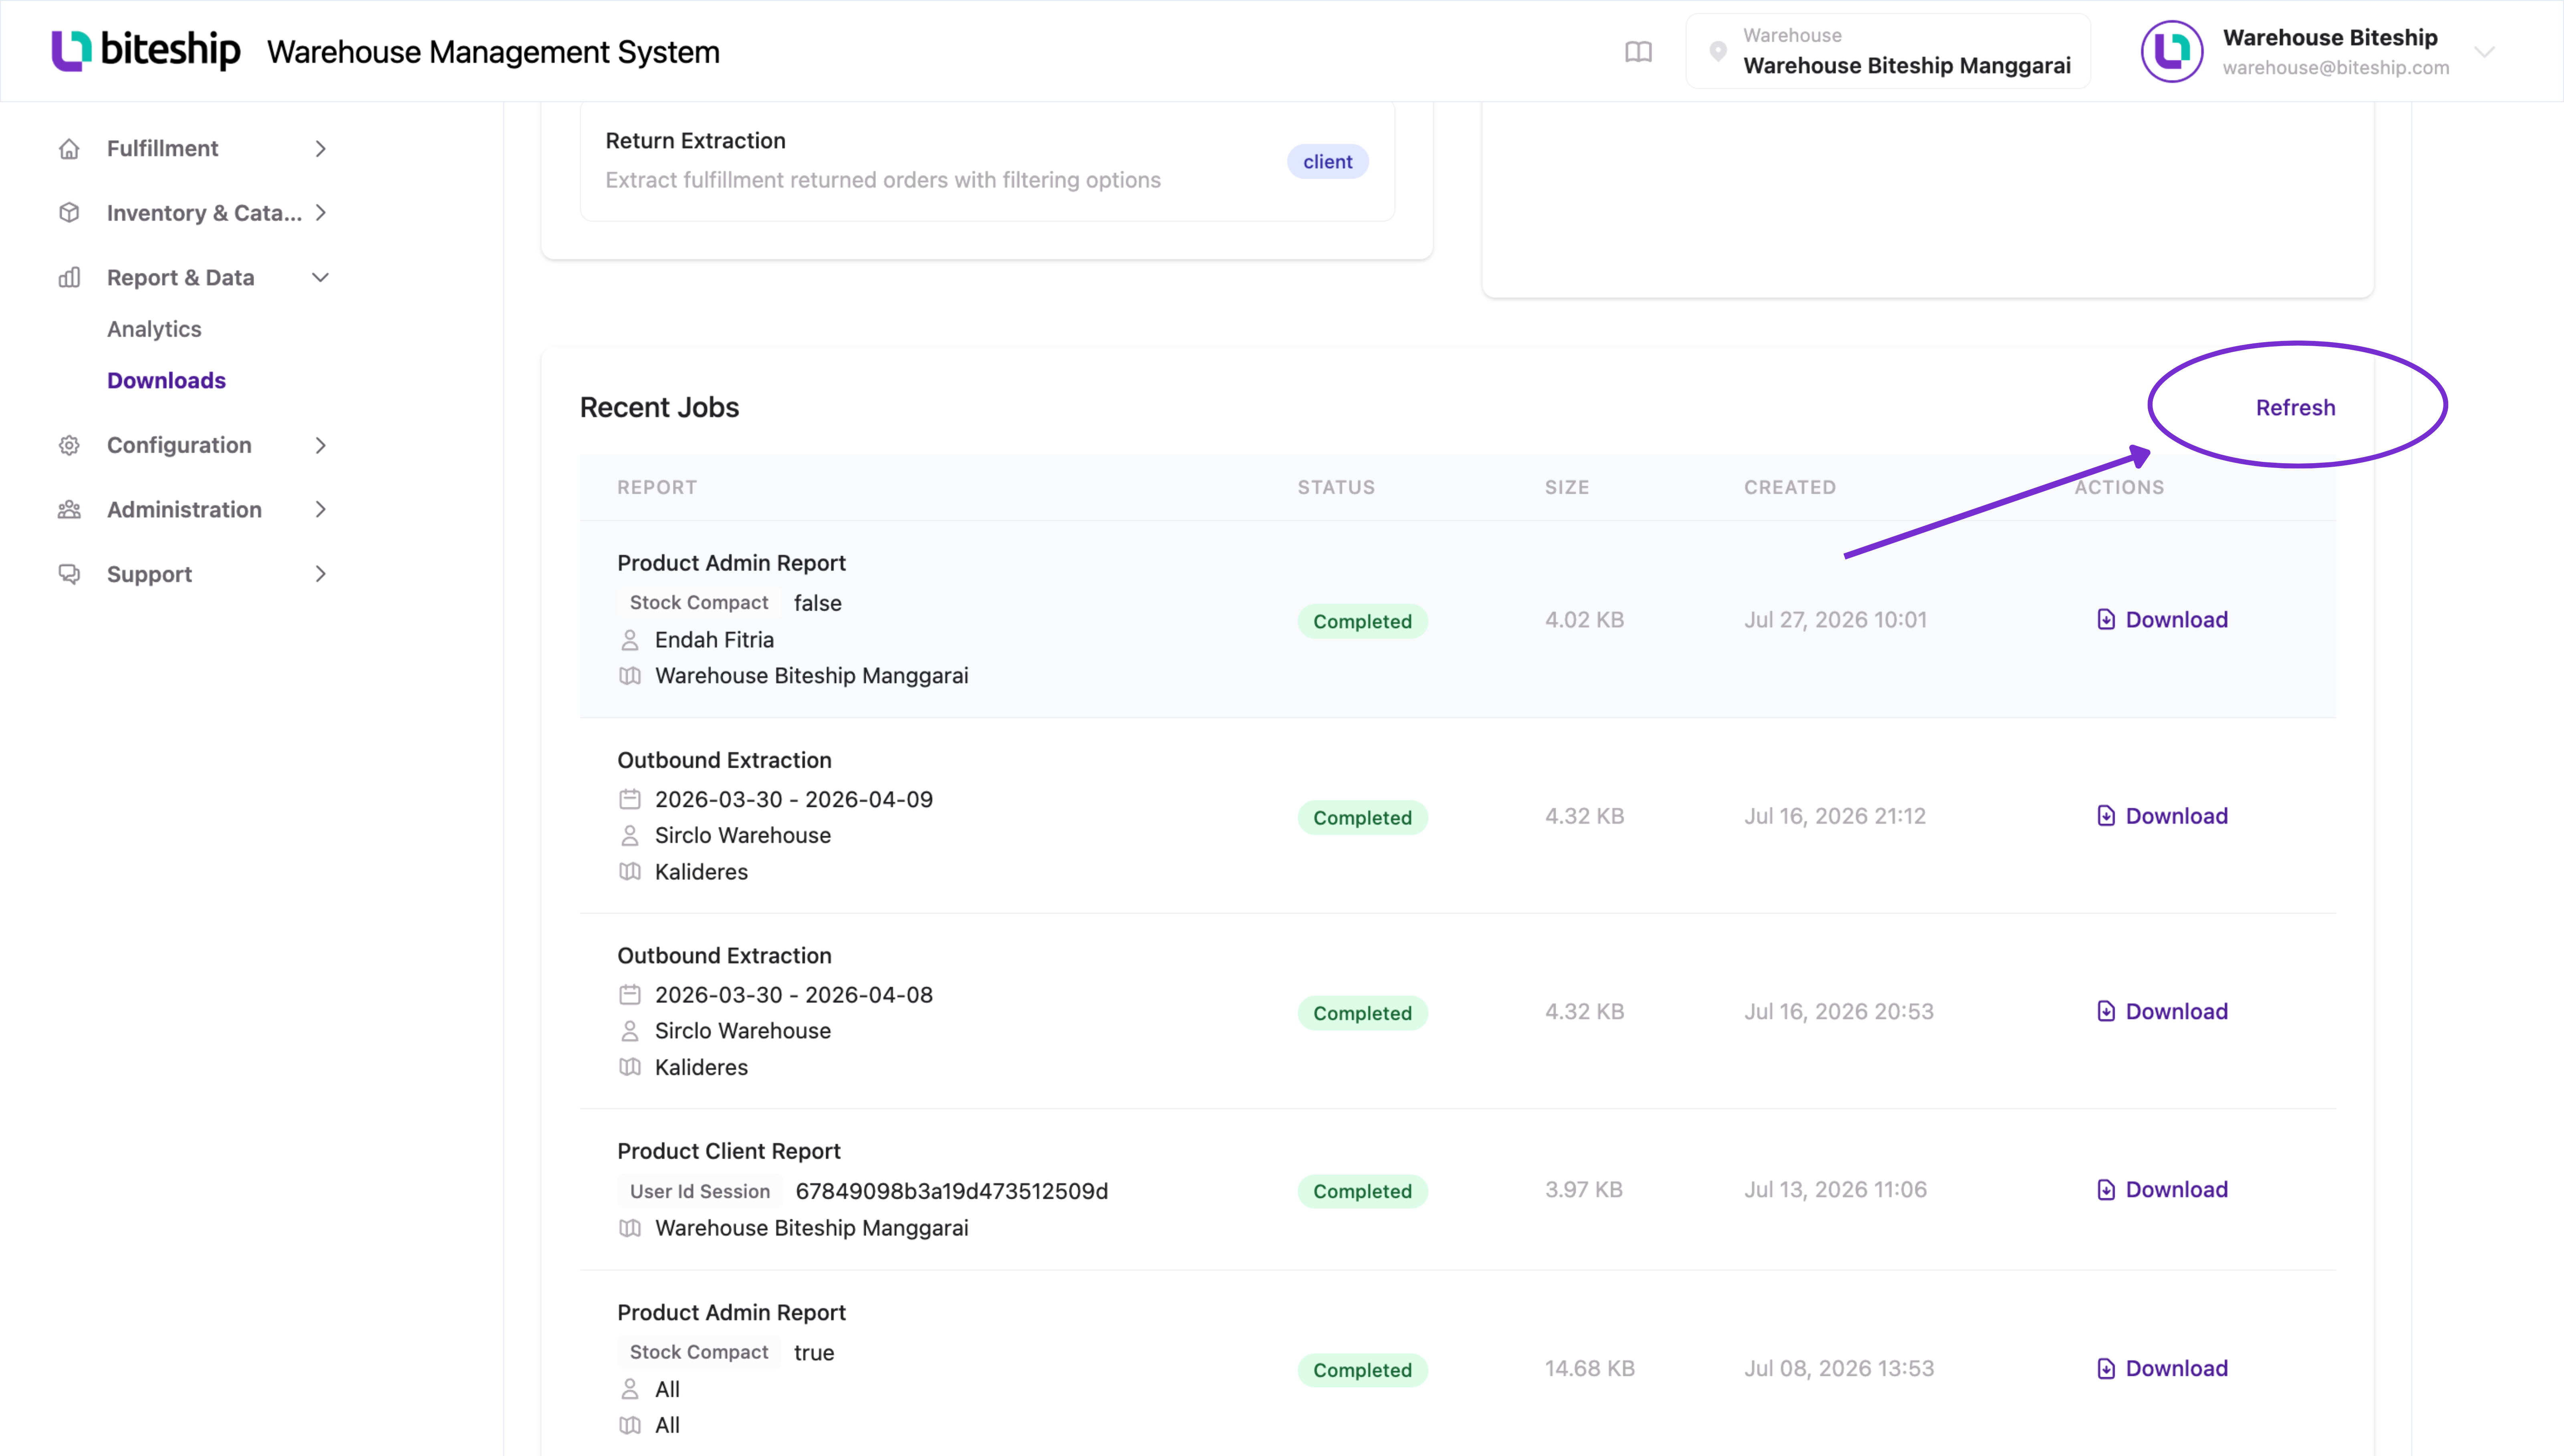Viewport: 2564px width, 1456px height.
Task: Download the Outbound Extraction from 20:53
Action: [x=2162, y=1011]
